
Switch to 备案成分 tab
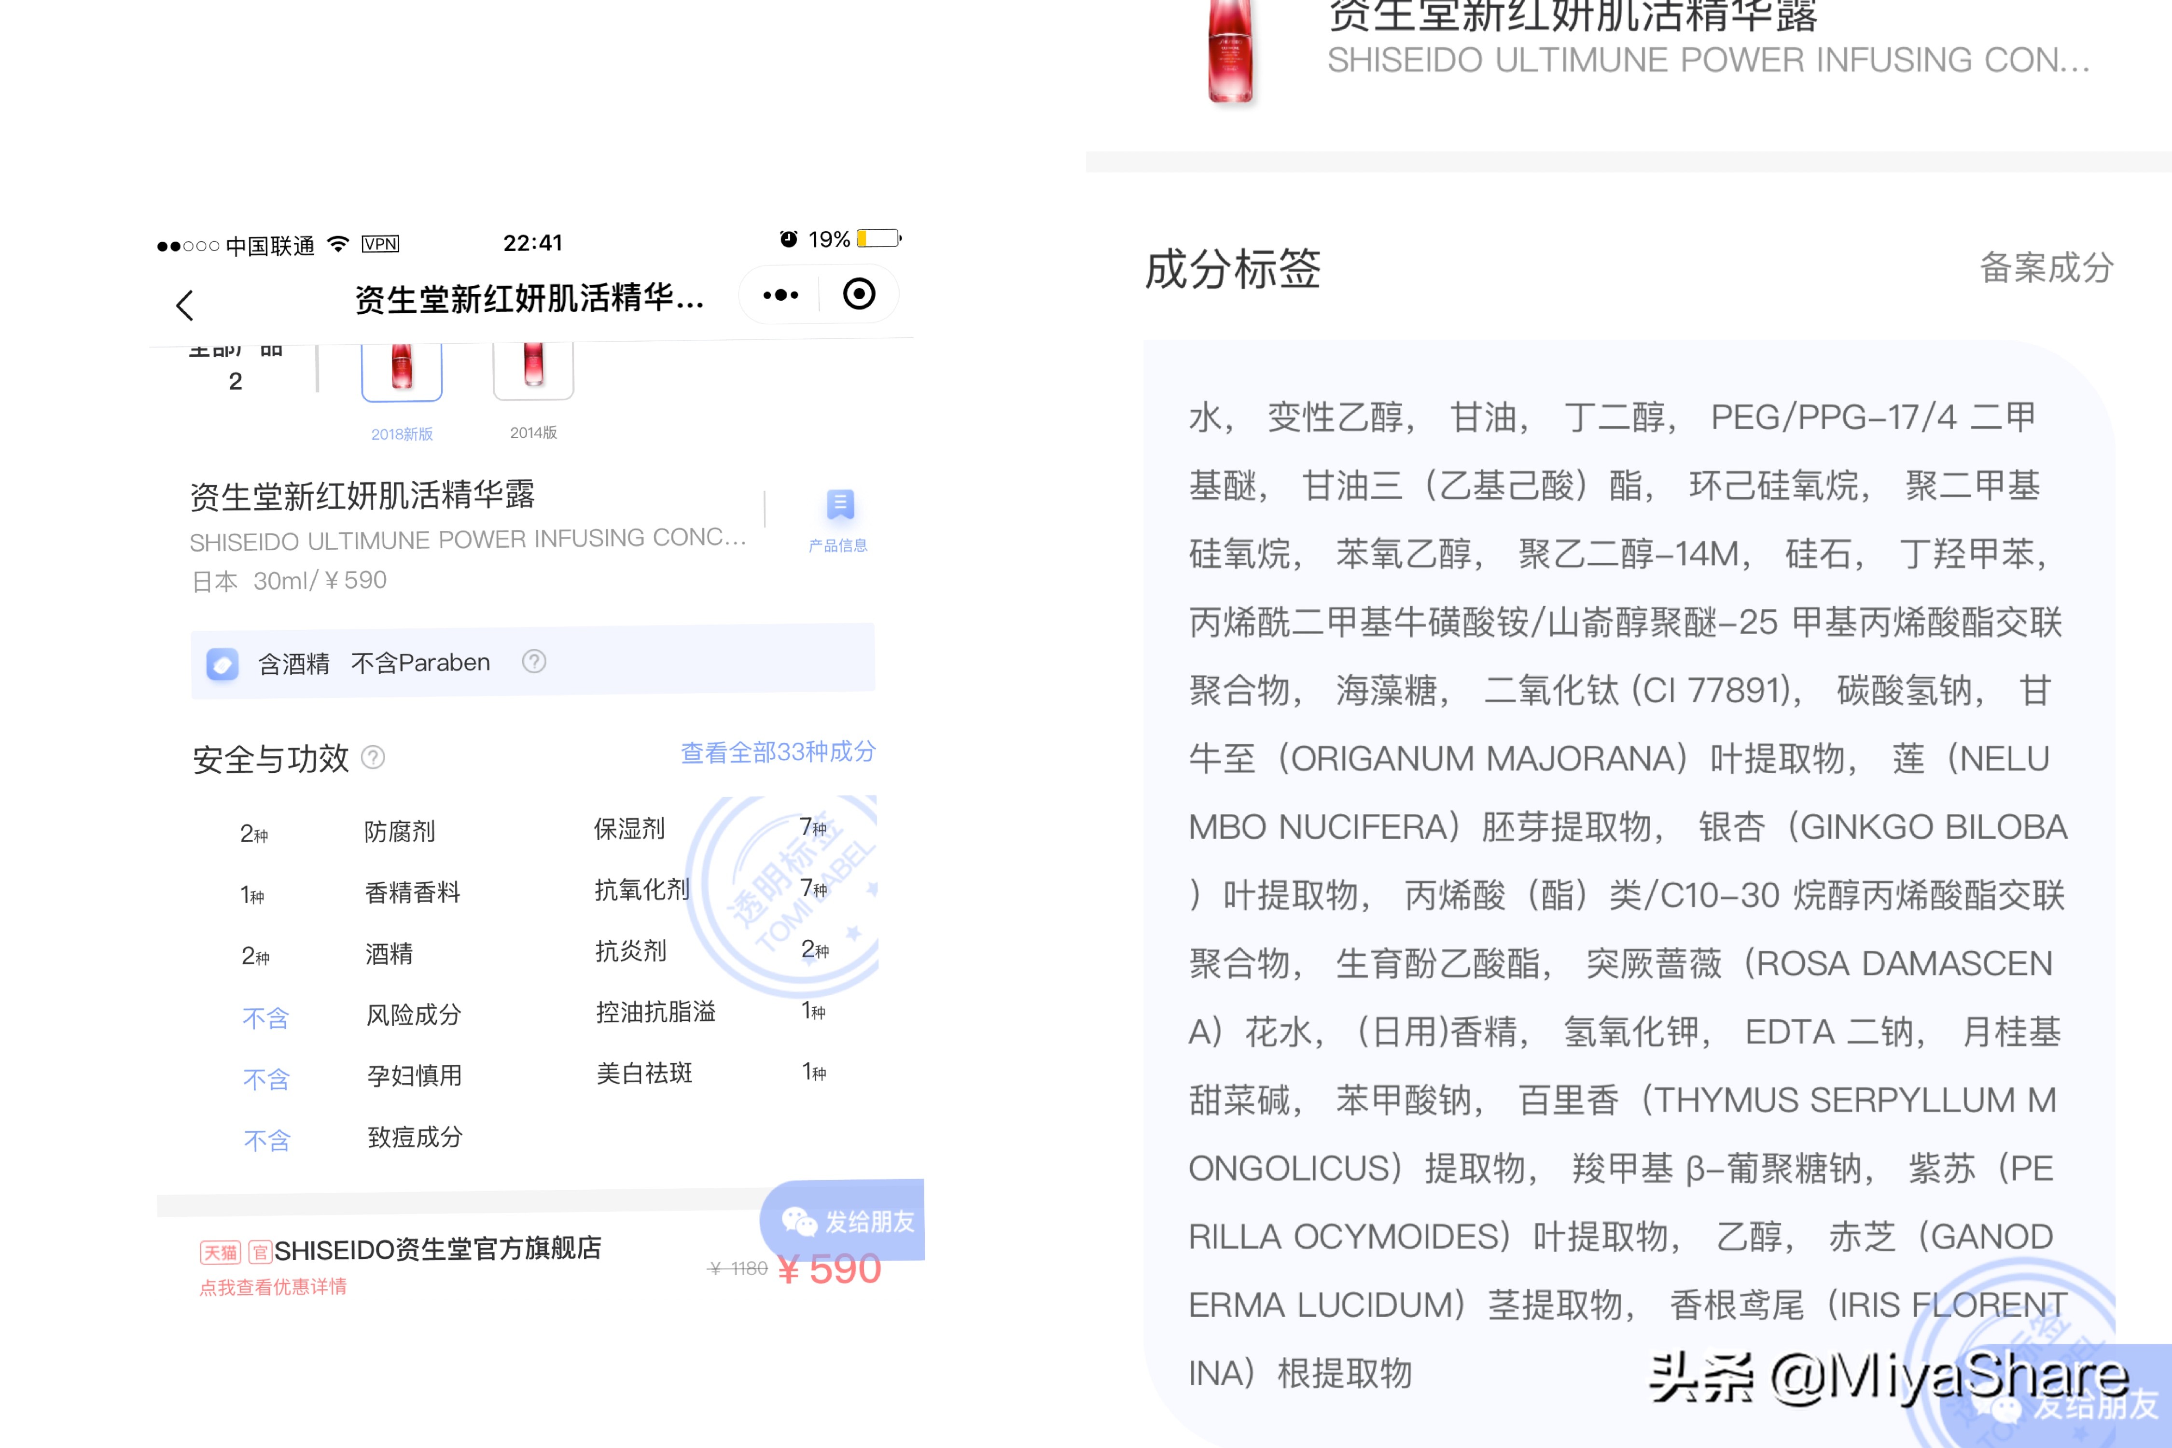2047,268
